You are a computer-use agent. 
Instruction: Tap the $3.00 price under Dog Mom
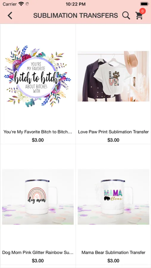pos(38,261)
